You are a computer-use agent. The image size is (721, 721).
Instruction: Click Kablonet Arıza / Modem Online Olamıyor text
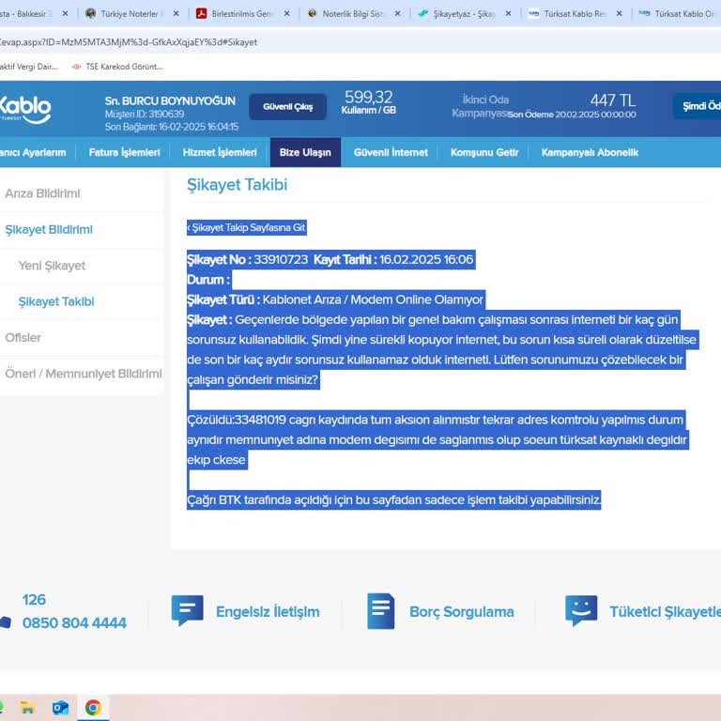point(373,299)
